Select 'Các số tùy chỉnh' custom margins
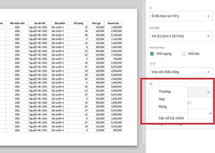Image resolution: width=215 pixels, height=153 pixels. pyautogui.click(x=171, y=118)
